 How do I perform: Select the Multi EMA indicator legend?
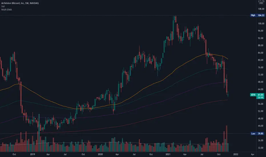tap(7, 10)
